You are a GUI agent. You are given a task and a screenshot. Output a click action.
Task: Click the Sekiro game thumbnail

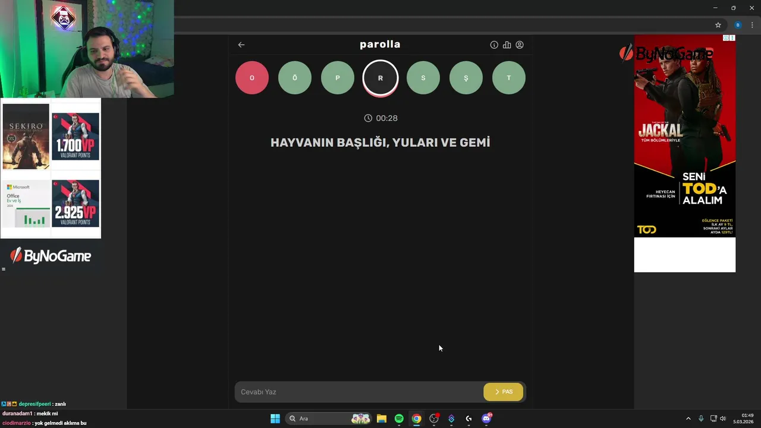point(26,137)
